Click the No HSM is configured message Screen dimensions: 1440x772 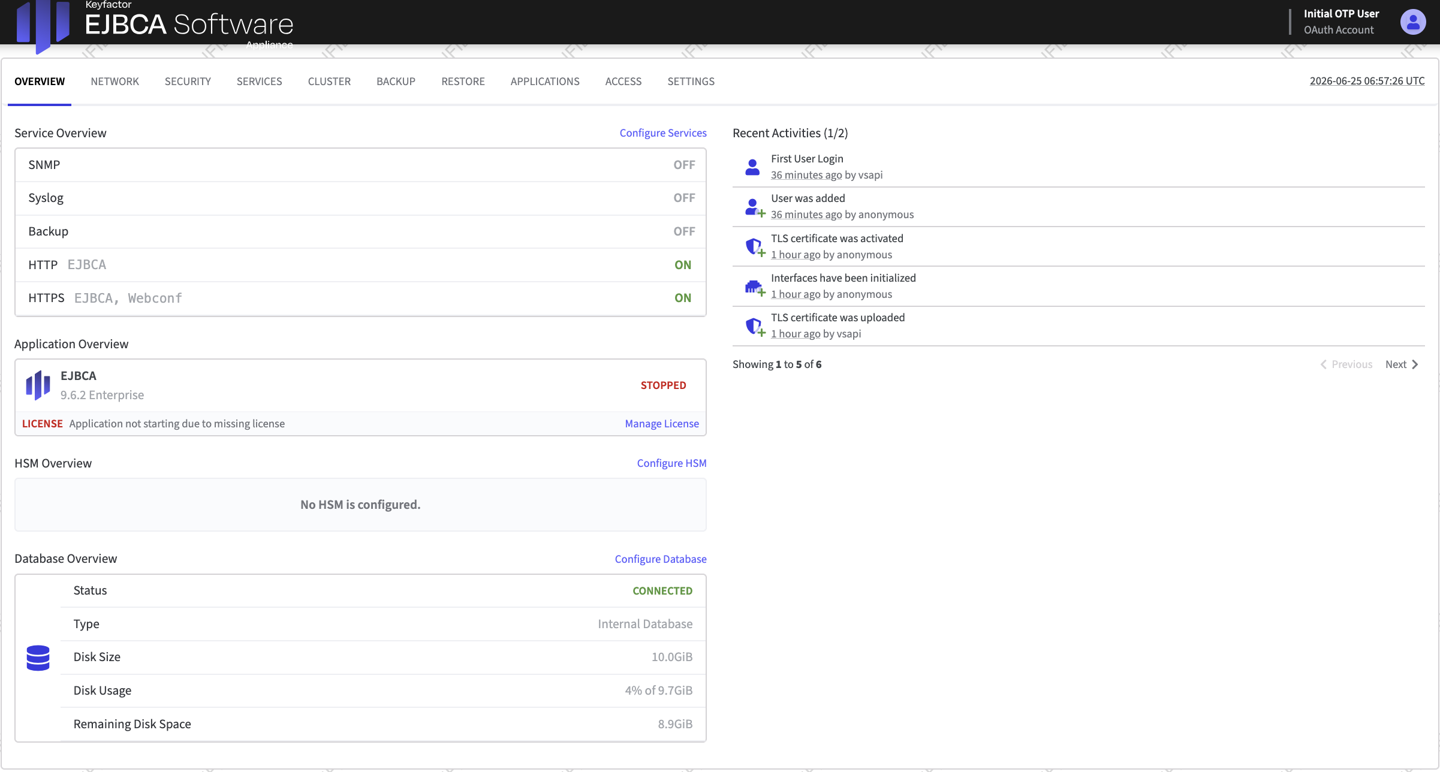point(360,505)
